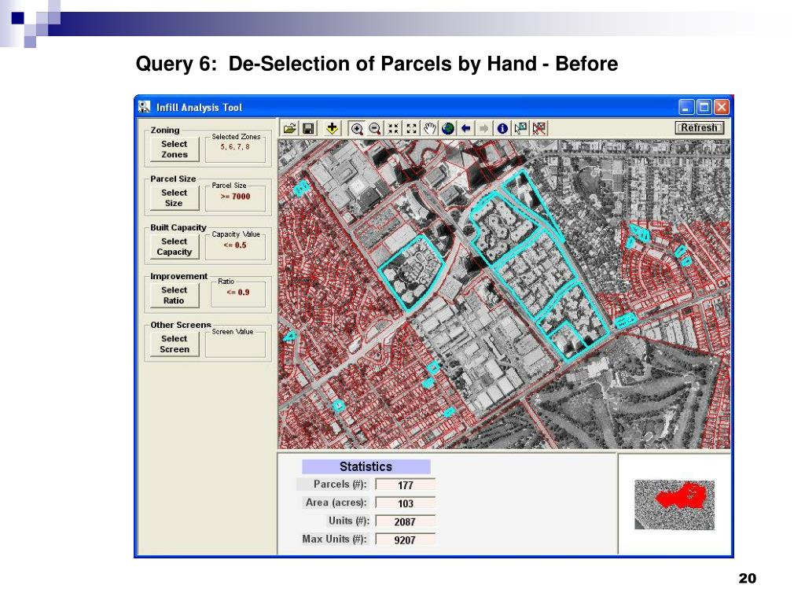Click the empty Screen Value box
Image resolution: width=805 pixels, height=604 pixels.
pyautogui.click(x=235, y=345)
